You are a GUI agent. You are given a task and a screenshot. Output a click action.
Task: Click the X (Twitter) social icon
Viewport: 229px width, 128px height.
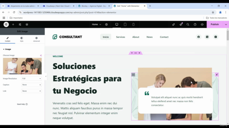click(207, 37)
